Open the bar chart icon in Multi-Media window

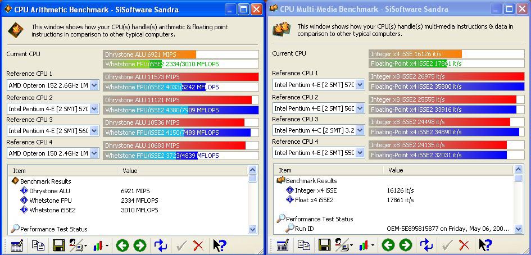[x=367, y=245]
